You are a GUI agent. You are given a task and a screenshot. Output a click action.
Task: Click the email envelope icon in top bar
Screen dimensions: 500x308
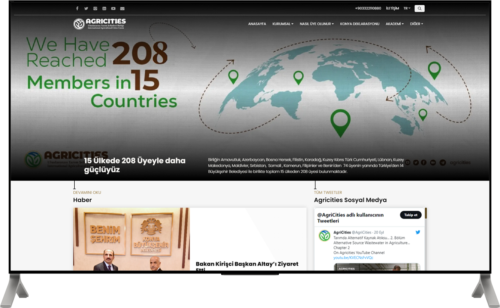click(122, 8)
